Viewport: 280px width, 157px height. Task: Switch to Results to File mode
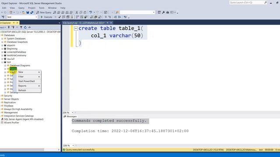point(100,17)
